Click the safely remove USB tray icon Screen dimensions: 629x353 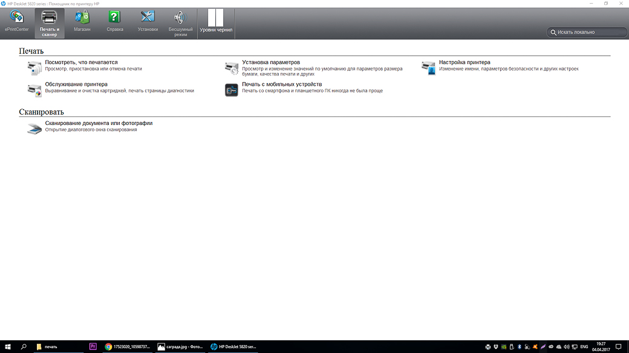[x=512, y=347]
